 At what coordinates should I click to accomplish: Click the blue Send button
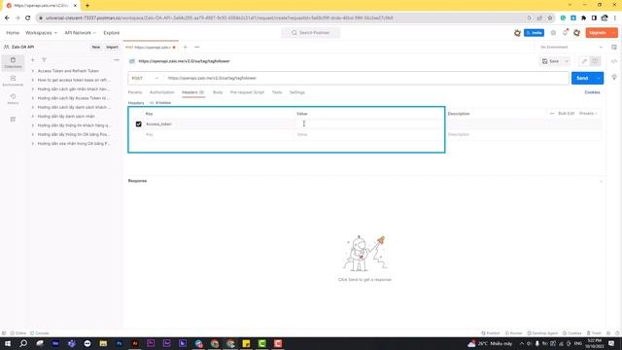(x=582, y=78)
